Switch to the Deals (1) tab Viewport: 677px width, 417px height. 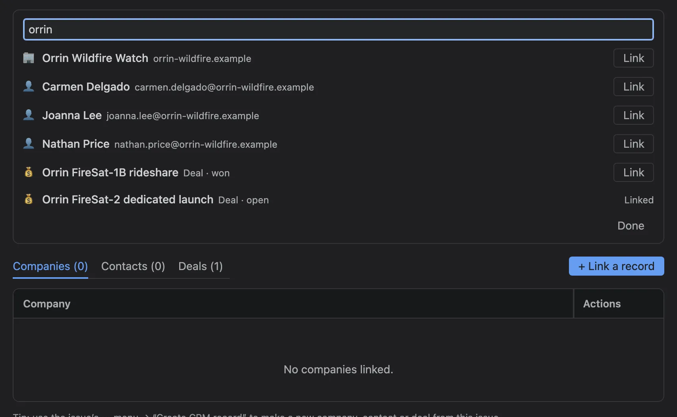click(x=201, y=266)
